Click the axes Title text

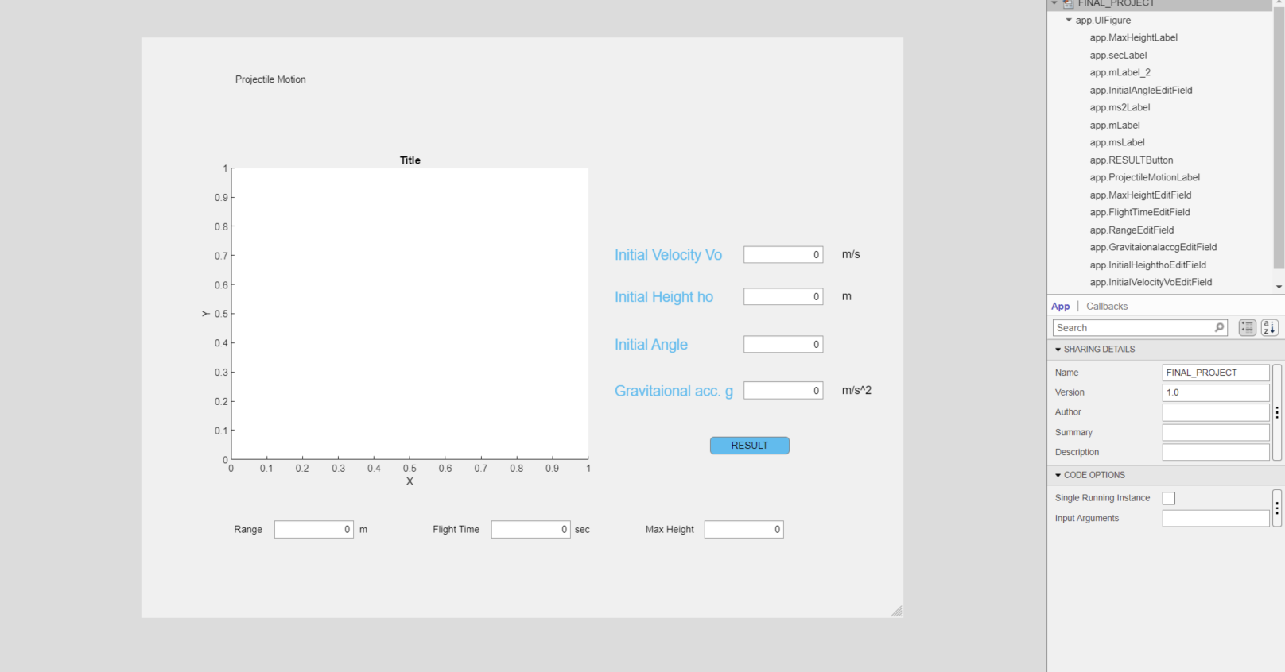pyautogui.click(x=410, y=160)
